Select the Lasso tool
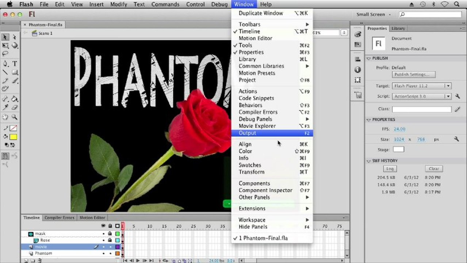 pos(5,54)
